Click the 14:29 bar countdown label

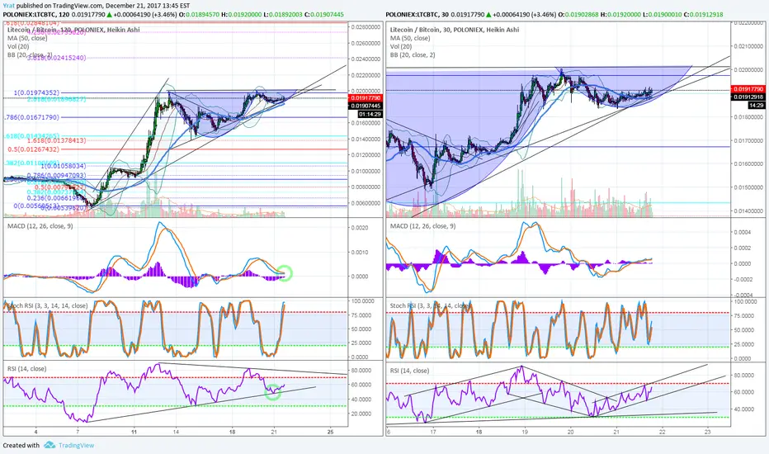757,106
